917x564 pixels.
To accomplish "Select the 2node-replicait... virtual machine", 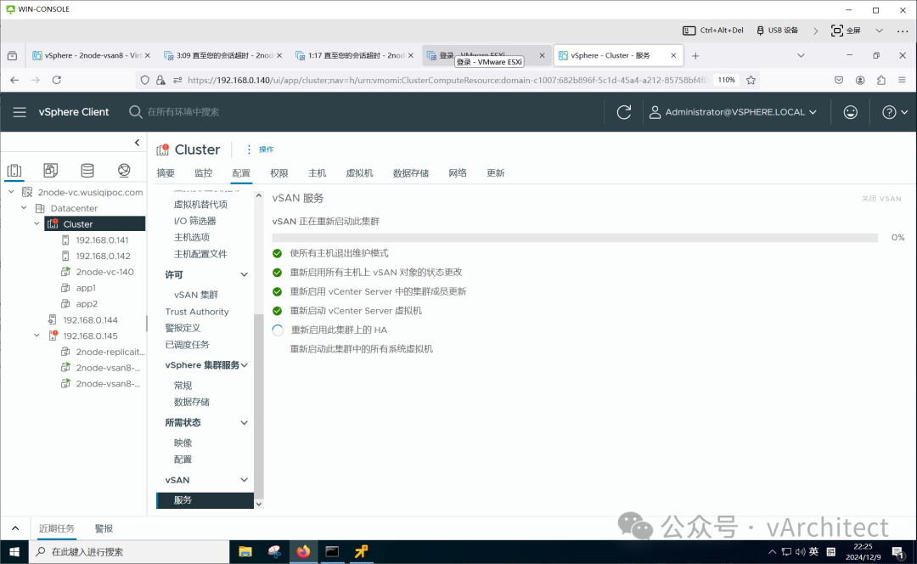I will (110, 352).
